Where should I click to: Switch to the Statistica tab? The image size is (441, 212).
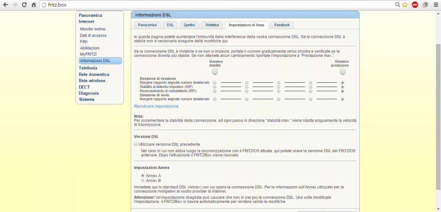point(212,25)
